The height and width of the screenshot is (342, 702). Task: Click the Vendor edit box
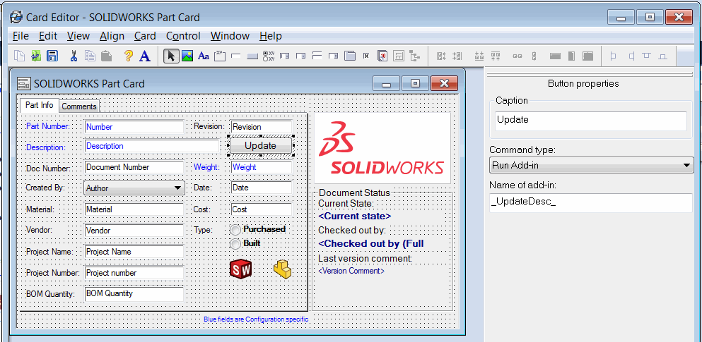pos(134,231)
